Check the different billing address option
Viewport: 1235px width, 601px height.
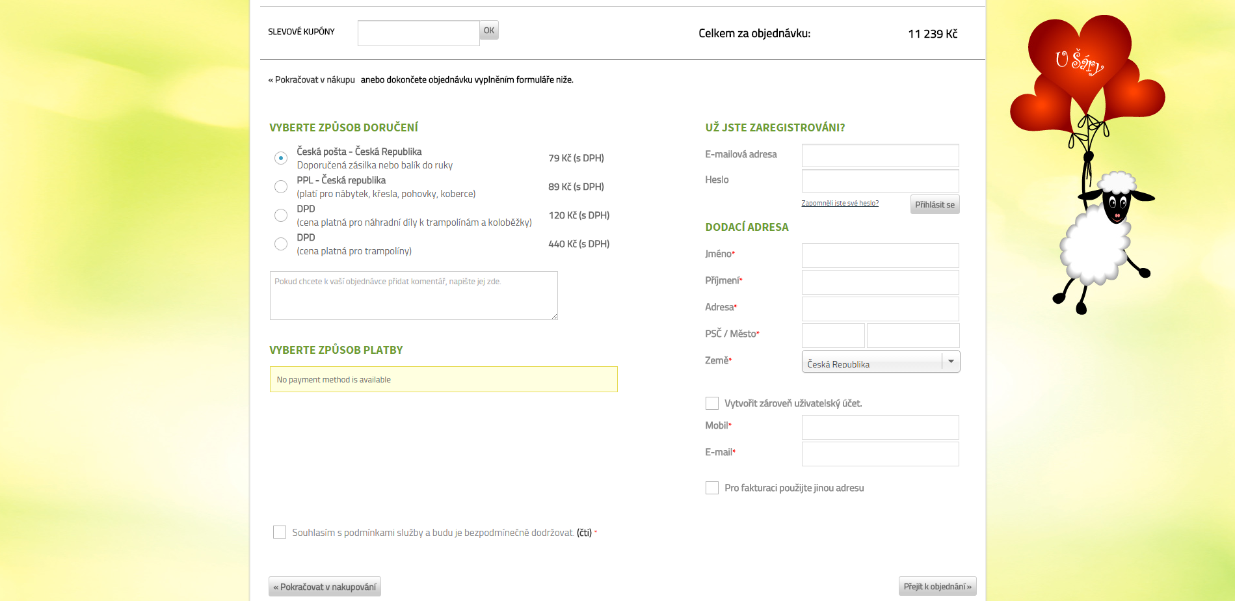click(x=712, y=488)
